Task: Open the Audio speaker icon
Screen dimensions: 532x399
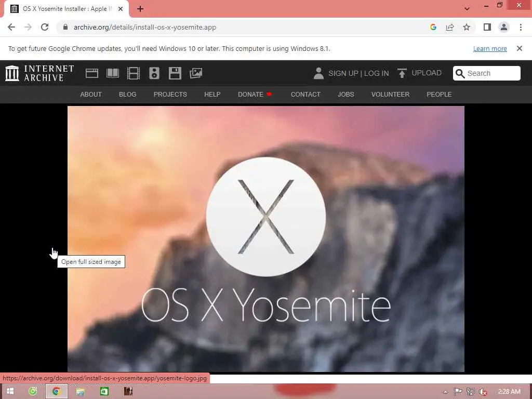Action: (154, 73)
